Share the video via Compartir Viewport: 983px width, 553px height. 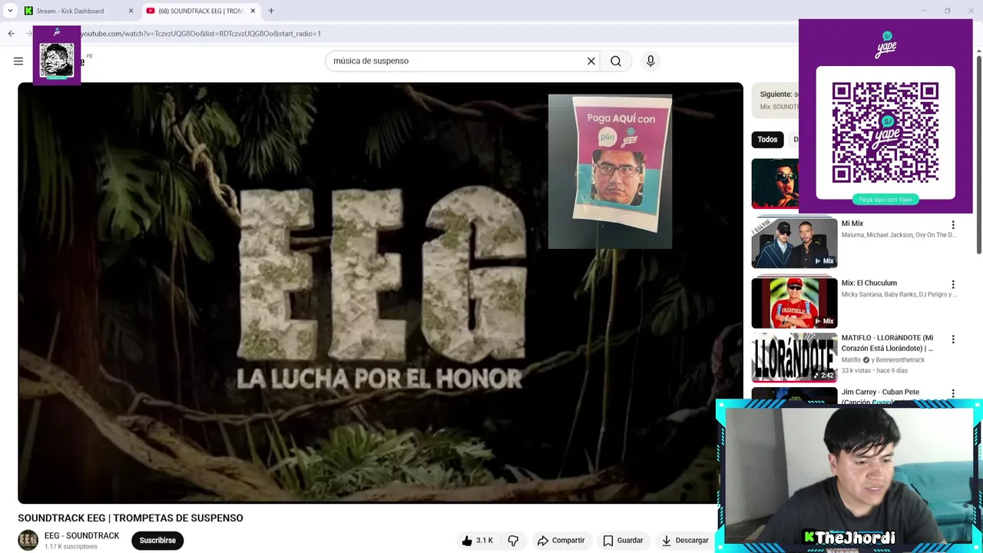point(561,541)
